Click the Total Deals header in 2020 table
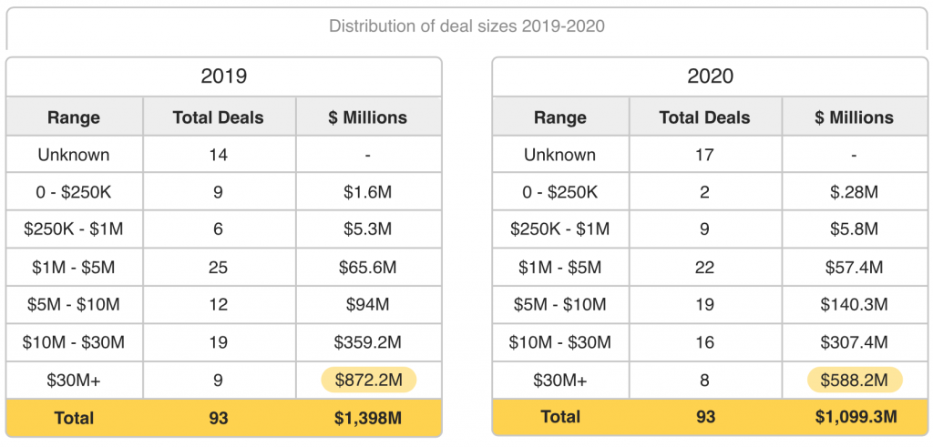933x447 pixels. click(x=704, y=117)
